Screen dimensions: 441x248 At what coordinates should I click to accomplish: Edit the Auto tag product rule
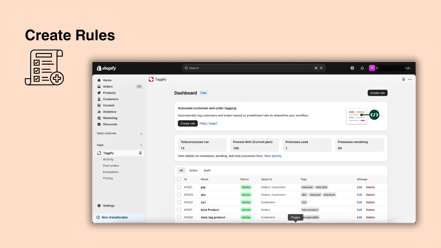pyautogui.click(x=359, y=217)
